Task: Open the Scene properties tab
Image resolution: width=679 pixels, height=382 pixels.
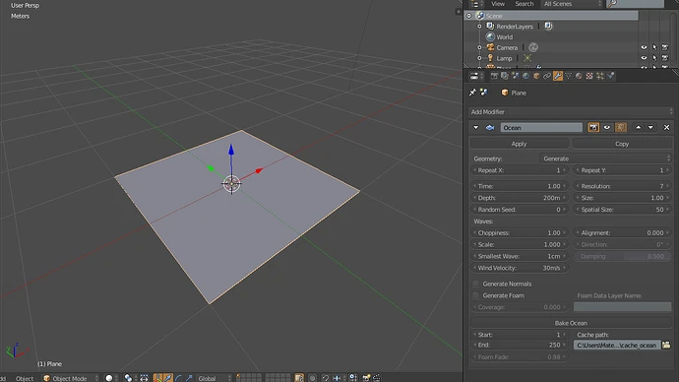Action: point(515,76)
